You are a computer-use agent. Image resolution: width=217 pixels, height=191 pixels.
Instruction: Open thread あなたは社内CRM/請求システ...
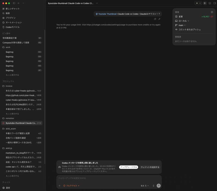coord(22,104)
